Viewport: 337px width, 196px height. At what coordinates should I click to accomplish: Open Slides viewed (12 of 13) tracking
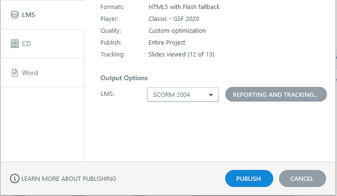point(181,55)
